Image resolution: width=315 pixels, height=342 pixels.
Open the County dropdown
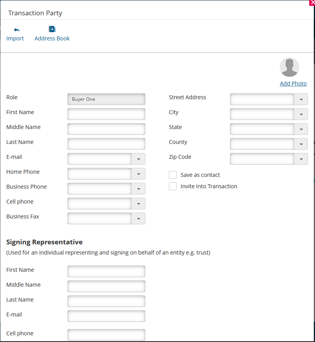pyautogui.click(x=301, y=144)
